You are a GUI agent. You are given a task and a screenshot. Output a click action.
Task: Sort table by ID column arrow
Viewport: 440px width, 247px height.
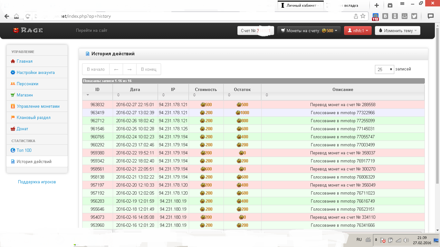(88, 95)
